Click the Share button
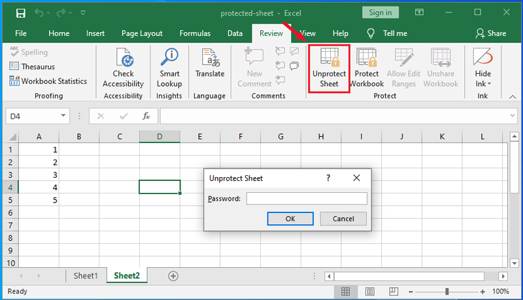 pyautogui.click(x=491, y=33)
